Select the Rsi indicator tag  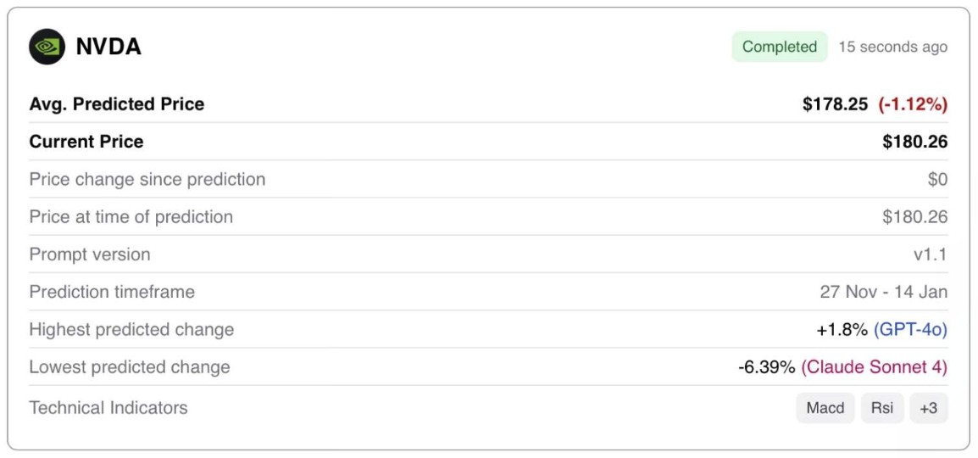pos(882,408)
